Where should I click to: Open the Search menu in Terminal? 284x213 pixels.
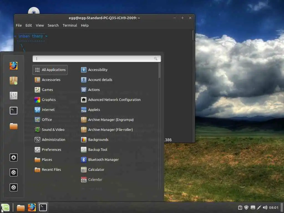(53, 25)
